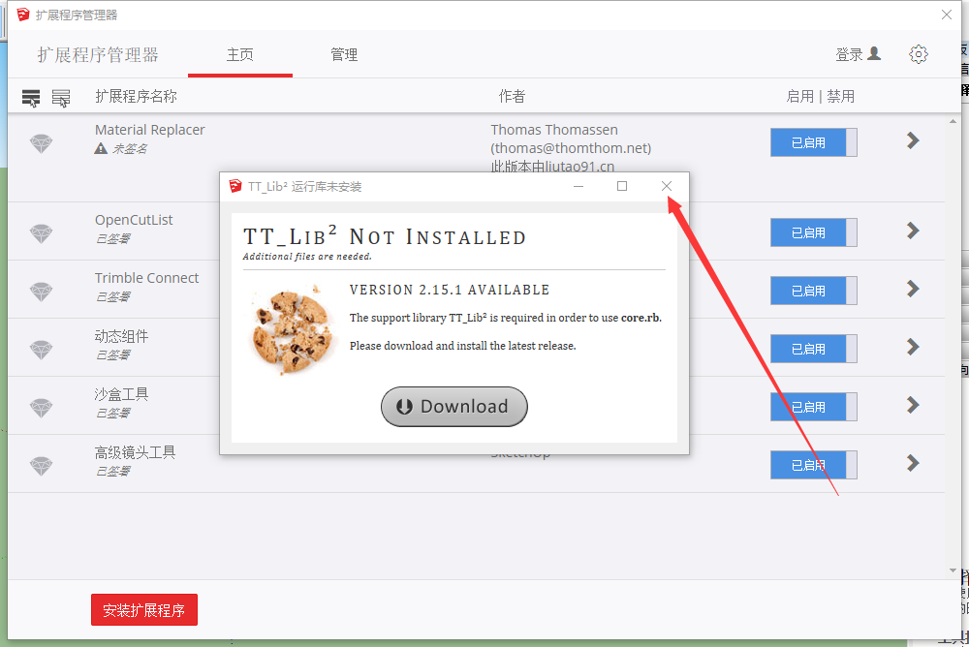Switch to the 管理 tab
969x647 pixels.
point(344,55)
